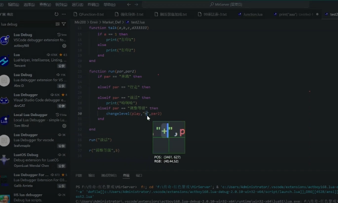Select the 终端 terminal panel tab
Image resolution: width=338 pixels, height=203 pixels.
[x=126, y=175]
